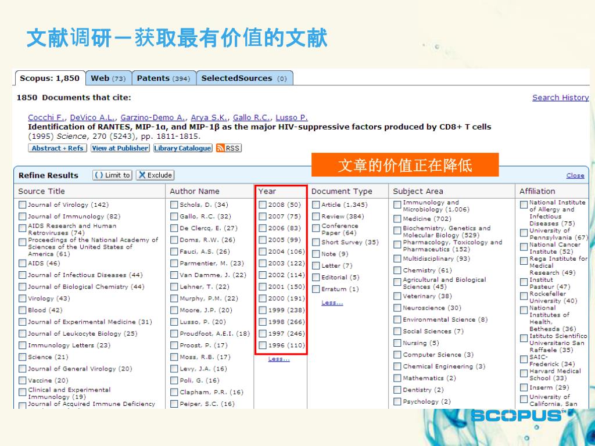
Task: Switch to the Web results tab
Action: point(109,78)
